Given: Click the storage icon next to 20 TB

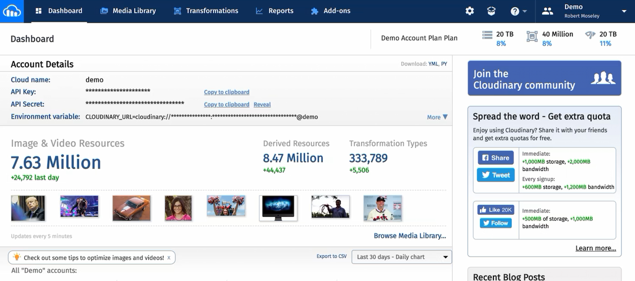Looking at the screenshot, I should click(x=487, y=35).
